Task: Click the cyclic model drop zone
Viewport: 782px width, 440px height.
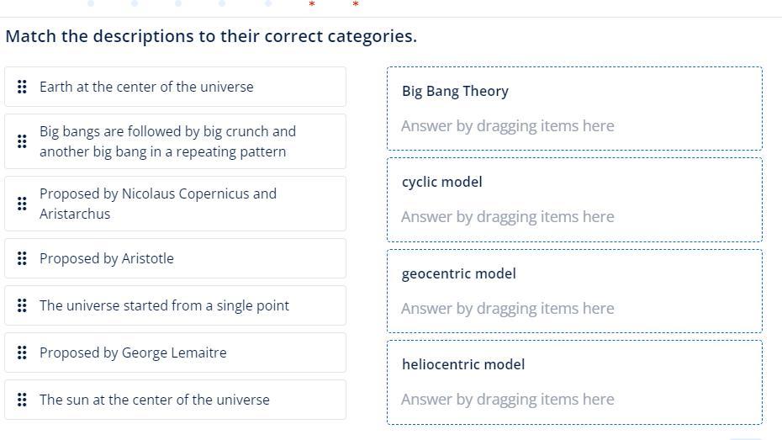Action: (x=574, y=199)
